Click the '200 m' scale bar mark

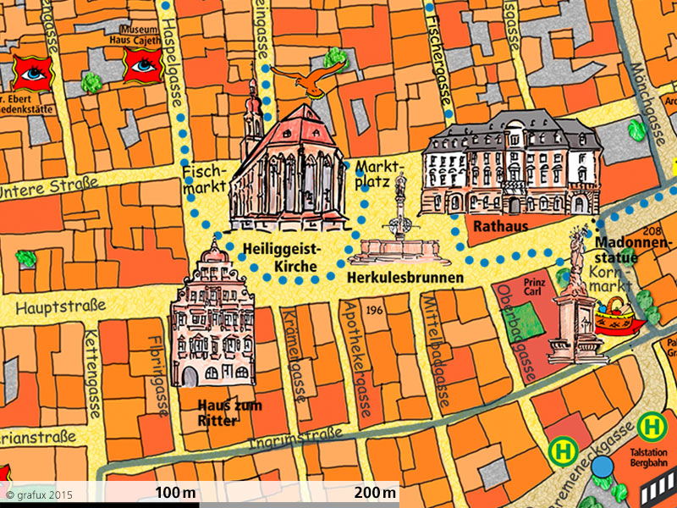tap(375, 493)
